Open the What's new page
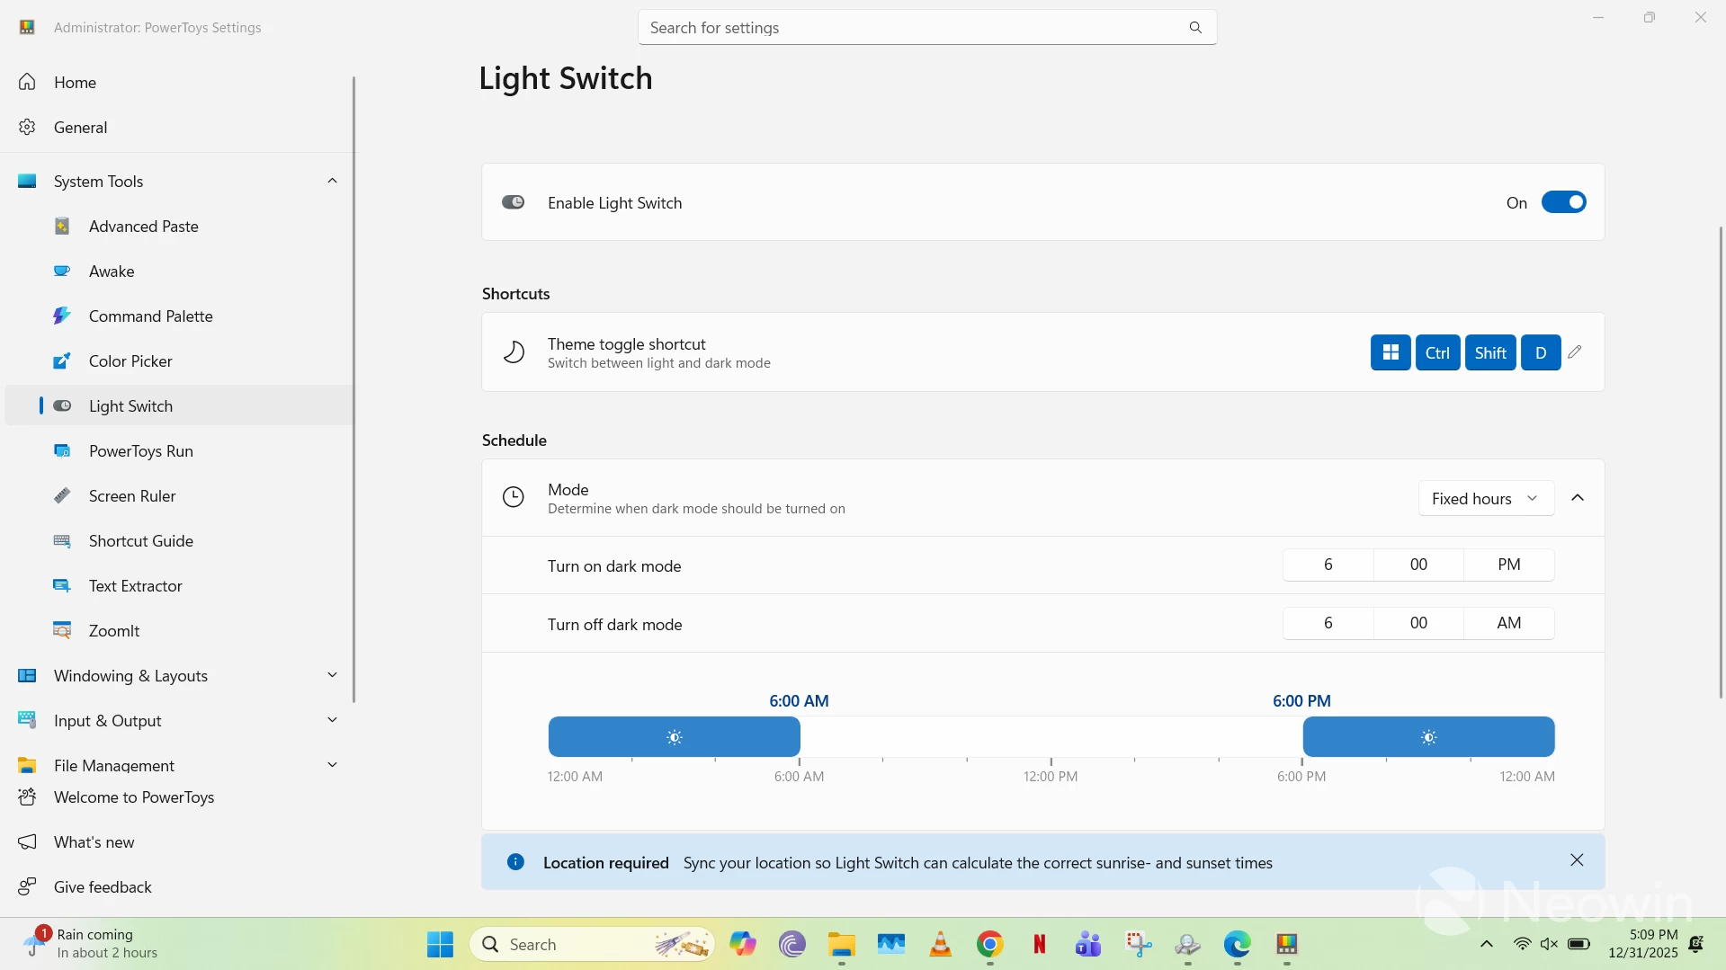 coord(178,841)
